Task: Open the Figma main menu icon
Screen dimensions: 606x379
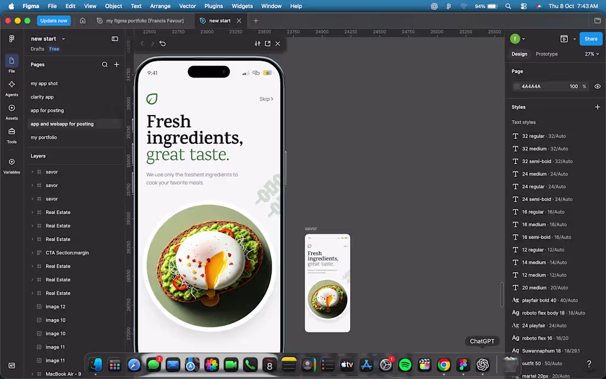Action: (12, 39)
